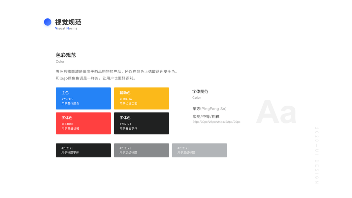This screenshot has height=198, width=352.
Task: Click the 视觉规范 page title
Action: [68, 22]
